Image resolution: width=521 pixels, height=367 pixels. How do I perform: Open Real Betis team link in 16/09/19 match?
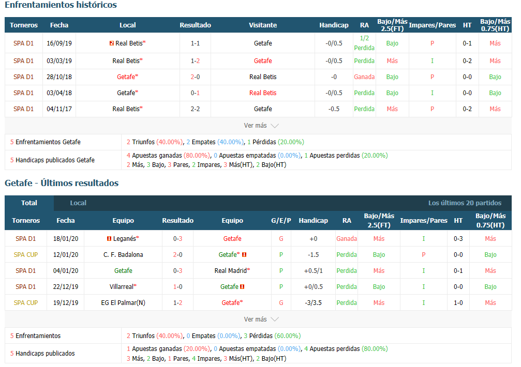(129, 43)
